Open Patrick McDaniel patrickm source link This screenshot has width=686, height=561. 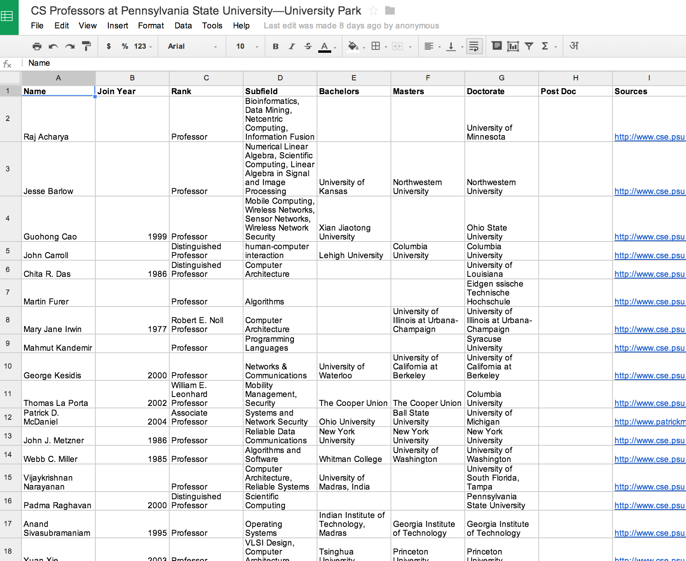650,422
